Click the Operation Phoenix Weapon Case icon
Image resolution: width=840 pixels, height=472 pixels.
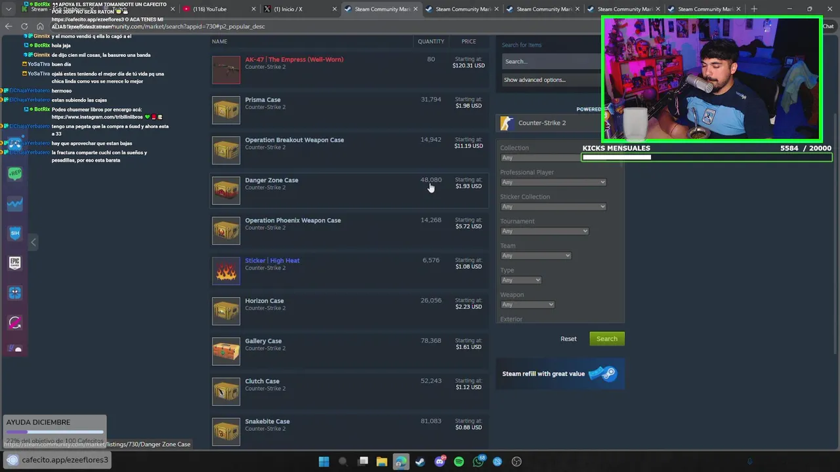[x=226, y=231]
